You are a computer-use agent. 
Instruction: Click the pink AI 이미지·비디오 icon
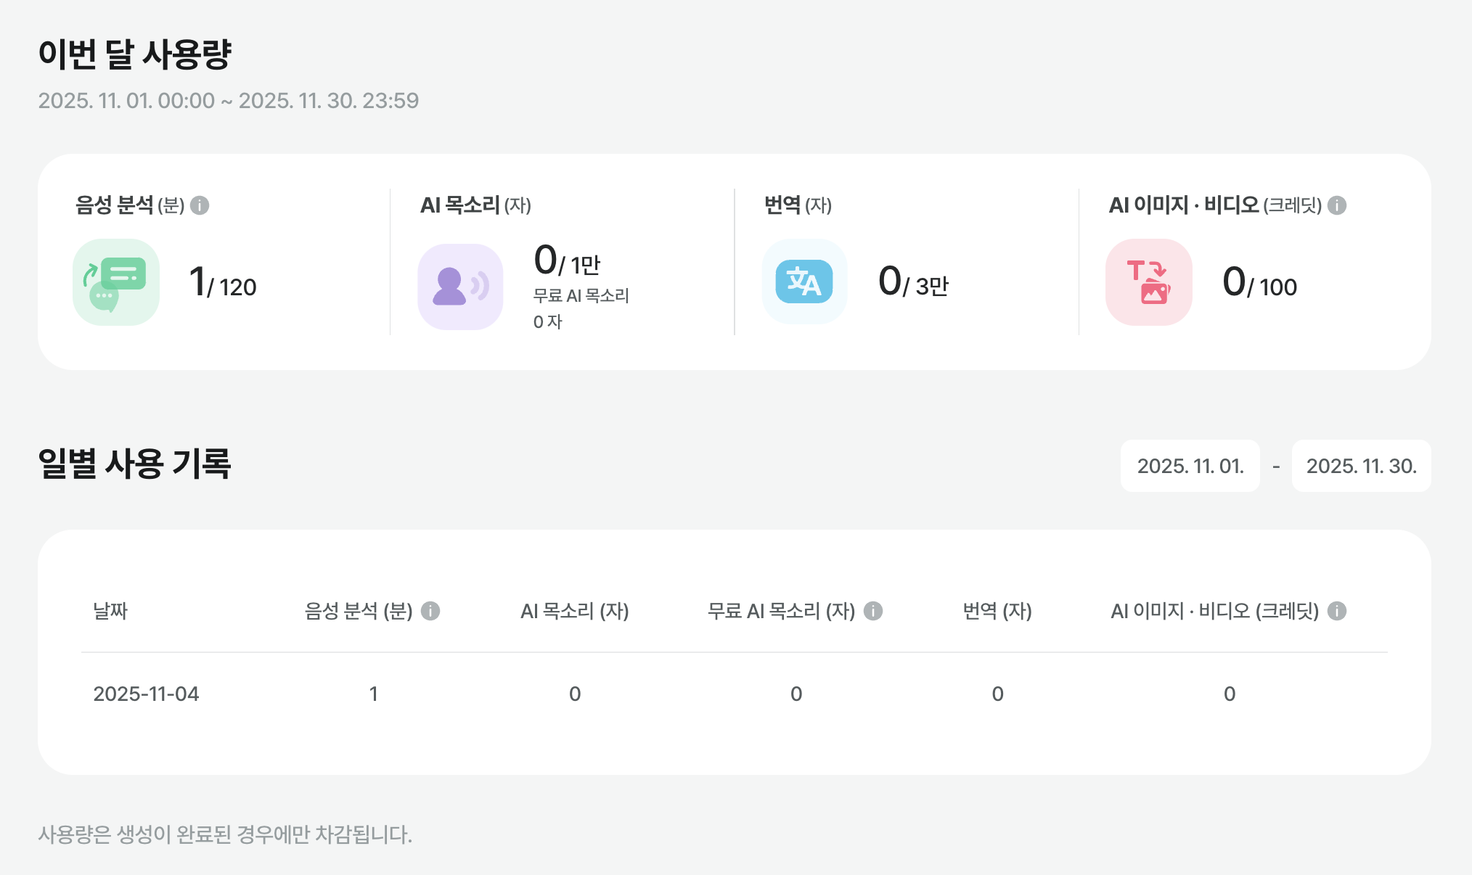(1149, 282)
